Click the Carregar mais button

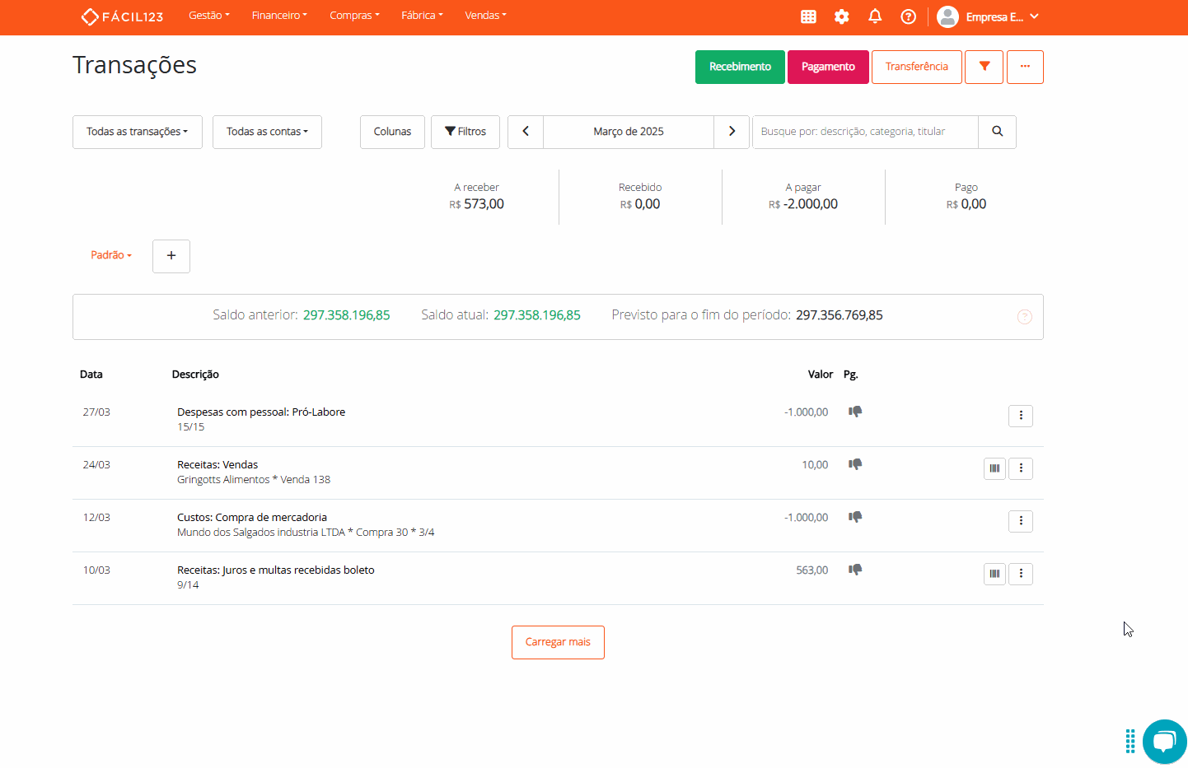(x=558, y=642)
